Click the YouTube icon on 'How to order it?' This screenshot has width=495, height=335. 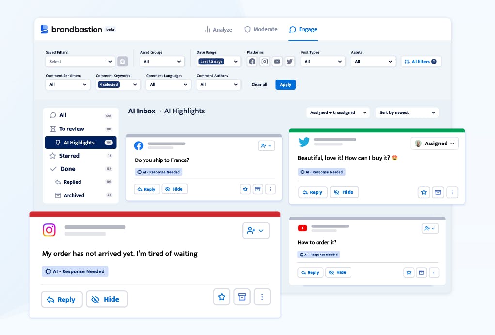[303, 228]
